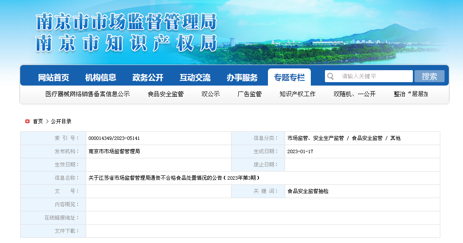The image size is (463, 243).
Task: Click the 公开目录 breadcrumb link
Action: (61, 121)
